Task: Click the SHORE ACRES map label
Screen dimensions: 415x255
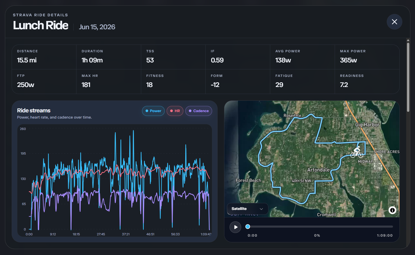Action: pos(387,152)
